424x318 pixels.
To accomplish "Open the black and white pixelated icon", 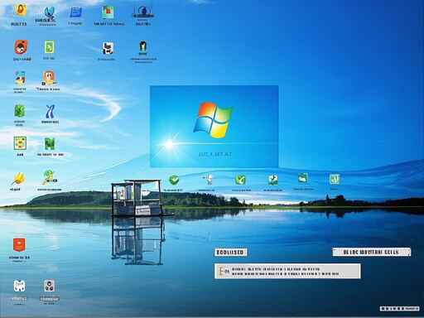I will point(108,48).
